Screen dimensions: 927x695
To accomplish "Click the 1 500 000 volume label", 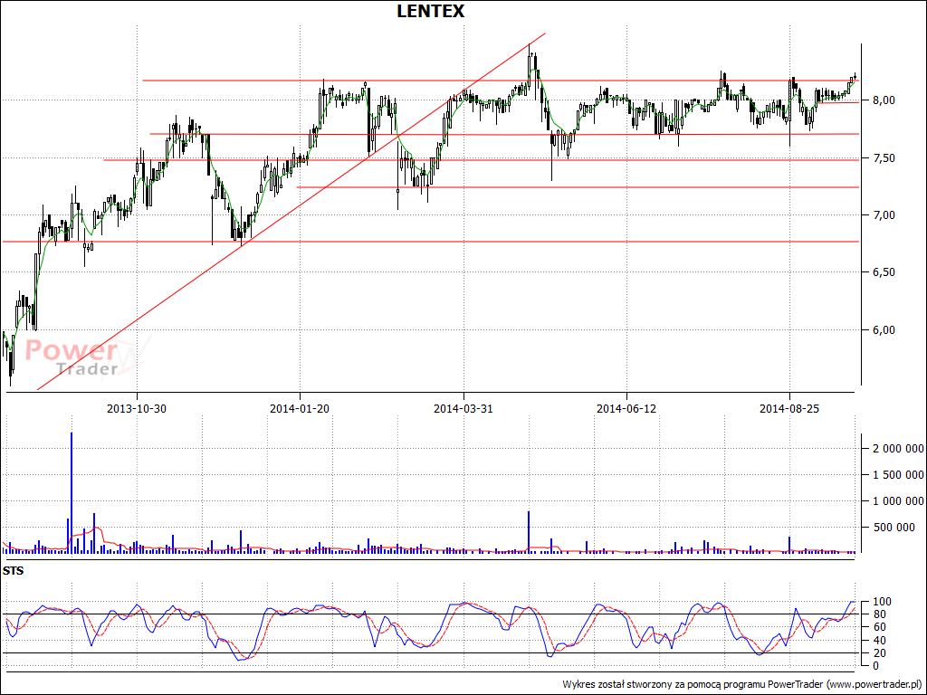I will pyautogui.click(x=897, y=475).
